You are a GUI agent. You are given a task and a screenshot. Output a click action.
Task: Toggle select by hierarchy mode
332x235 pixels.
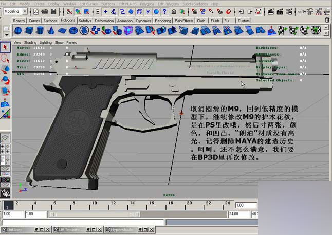click(69, 12)
